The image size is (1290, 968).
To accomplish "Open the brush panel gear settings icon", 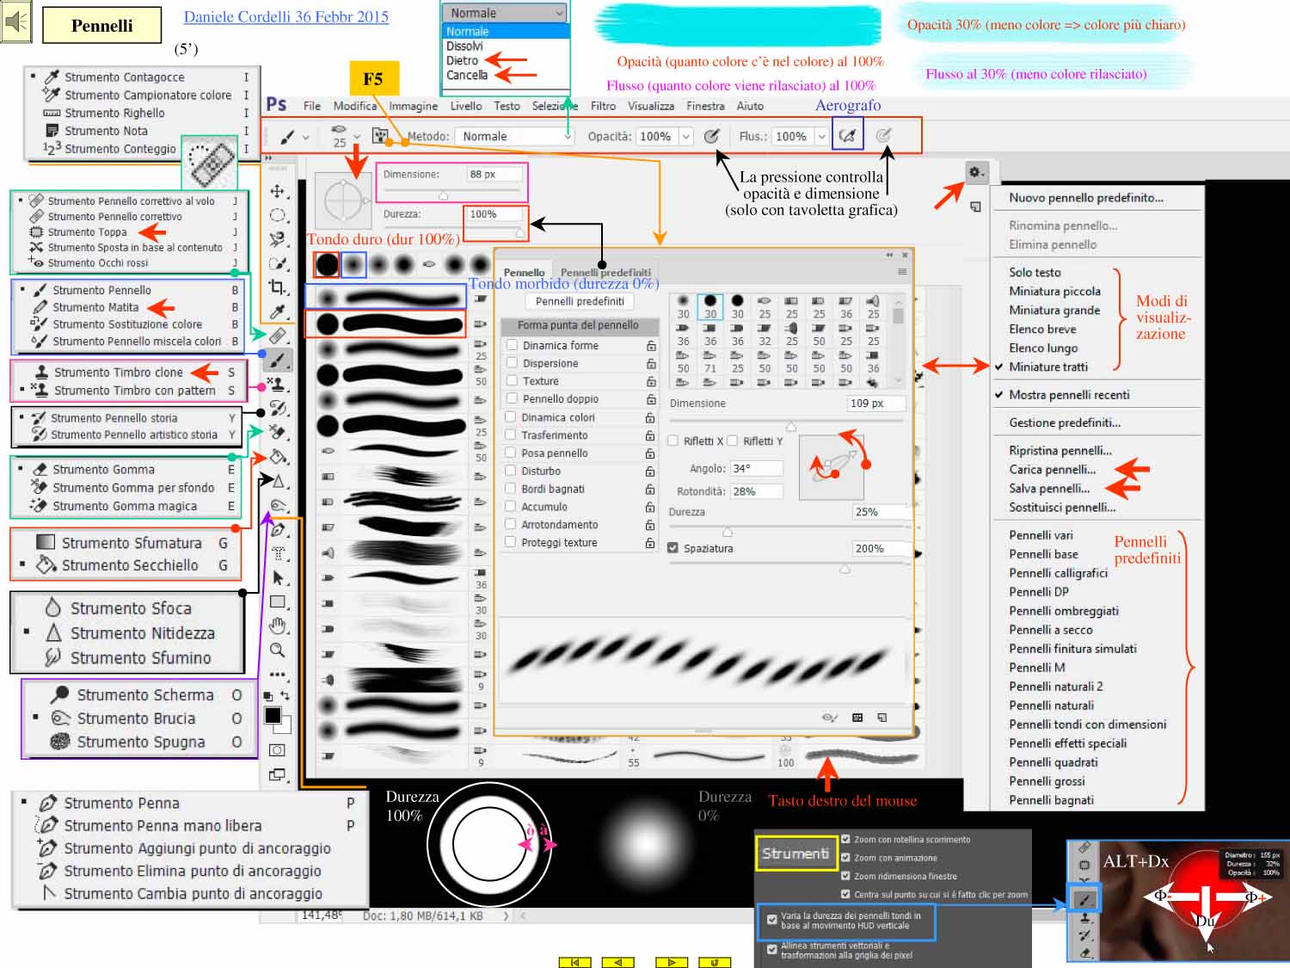I will click(975, 172).
